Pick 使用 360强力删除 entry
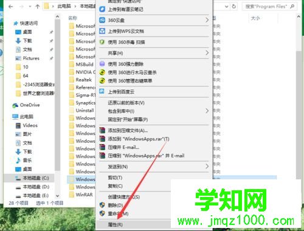304x231 pixels. coord(154,64)
